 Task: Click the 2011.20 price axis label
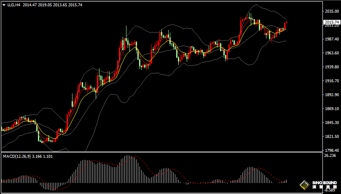tap(331, 26)
